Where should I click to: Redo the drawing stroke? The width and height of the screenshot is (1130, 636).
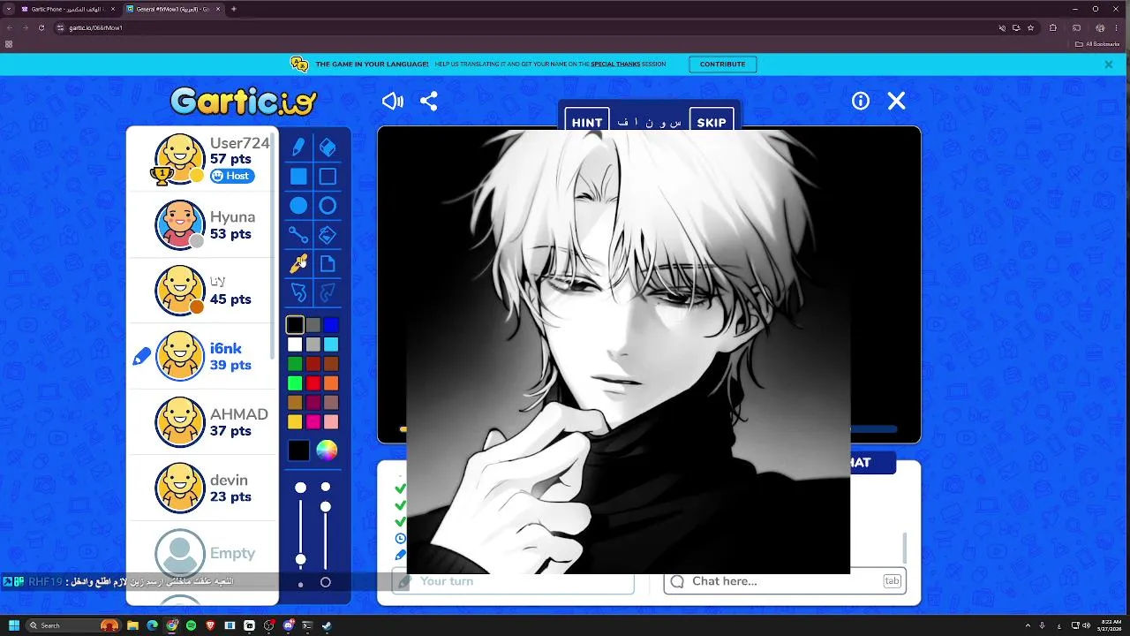point(328,292)
